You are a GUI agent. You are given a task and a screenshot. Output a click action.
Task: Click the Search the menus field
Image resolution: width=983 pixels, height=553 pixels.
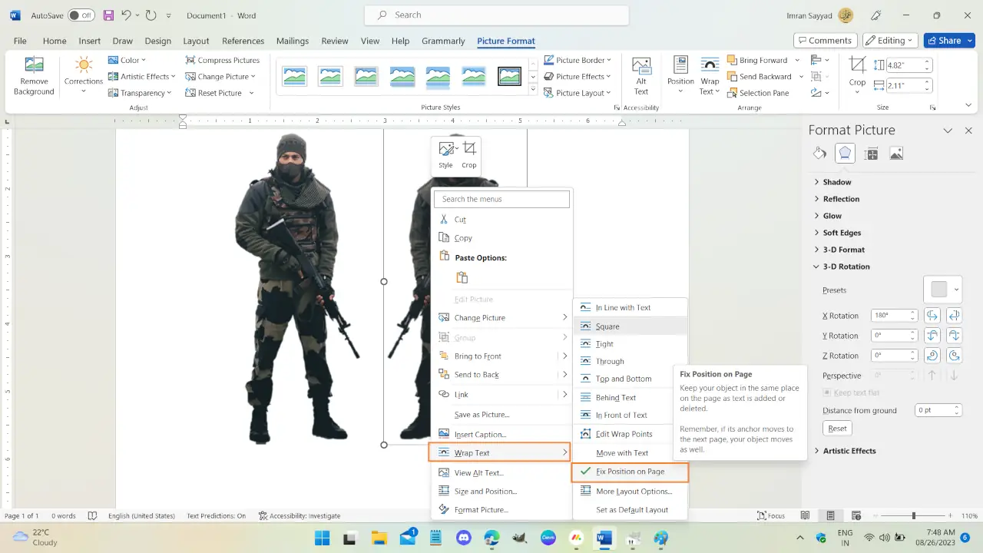tap(501, 199)
